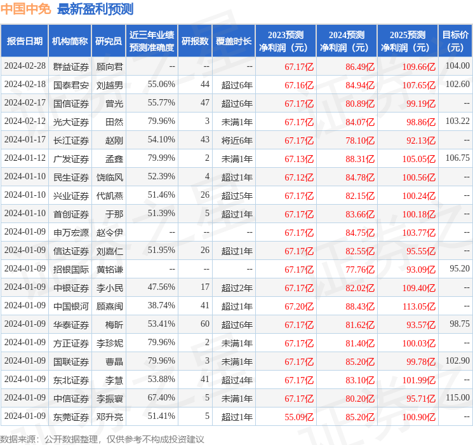The image size is (473, 445).
Task: Click the 研报数 column header
Action: coord(195,41)
